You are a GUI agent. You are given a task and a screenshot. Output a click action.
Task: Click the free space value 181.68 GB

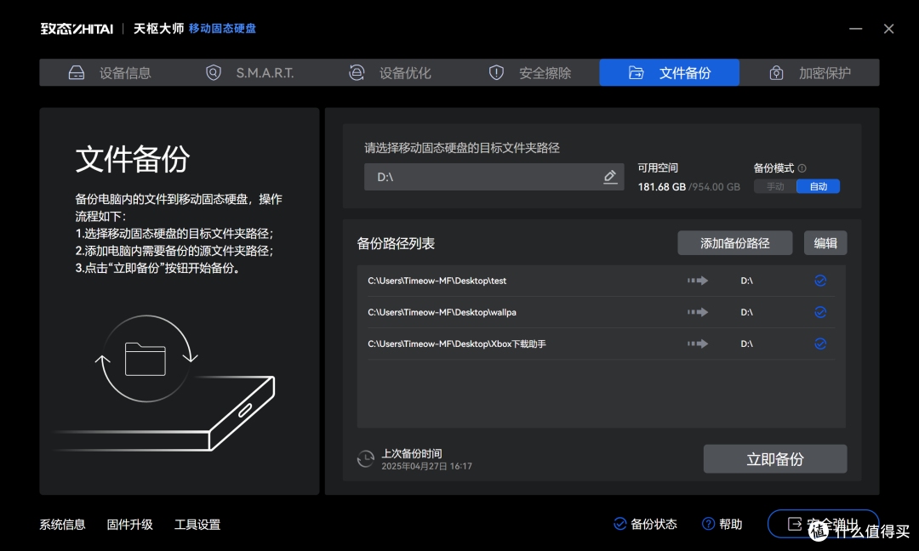(x=662, y=187)
